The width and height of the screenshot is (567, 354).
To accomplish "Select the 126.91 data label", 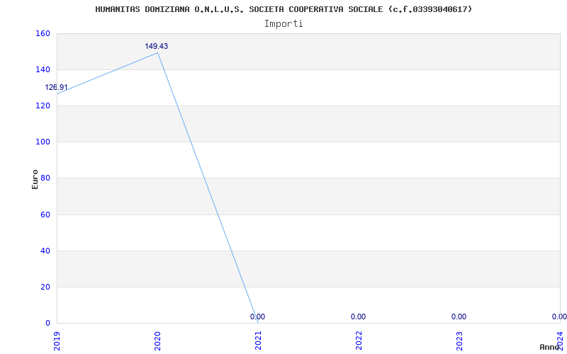I will click(x=56, y=87).
